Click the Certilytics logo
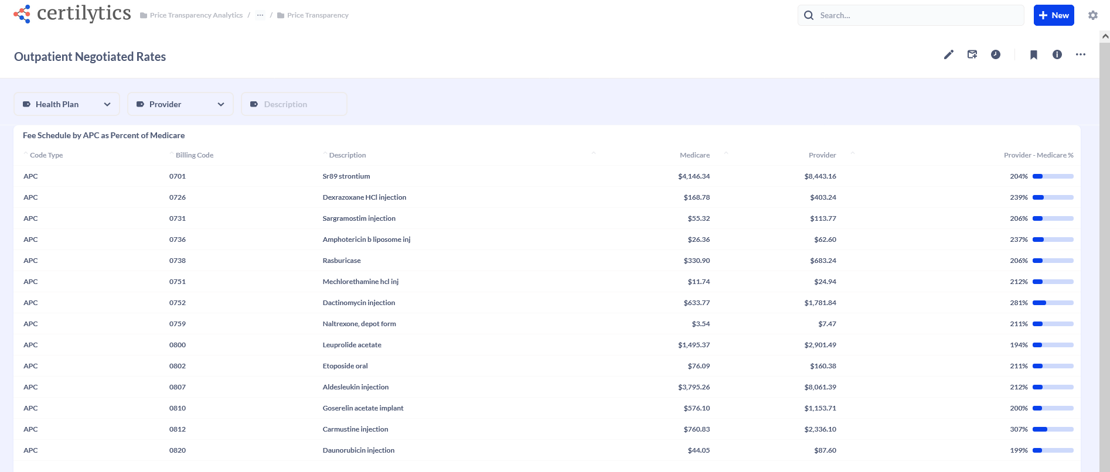Viewport: 1110px width, 472px height. pyautogui.click(x=72, y=13)
